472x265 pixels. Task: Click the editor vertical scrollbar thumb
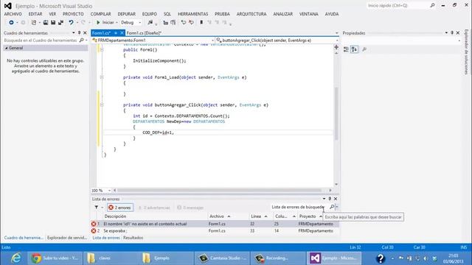click(336, 113)
